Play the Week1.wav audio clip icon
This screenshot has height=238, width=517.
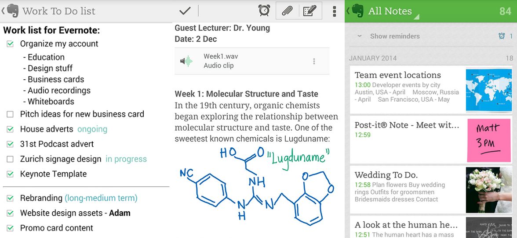186,61
